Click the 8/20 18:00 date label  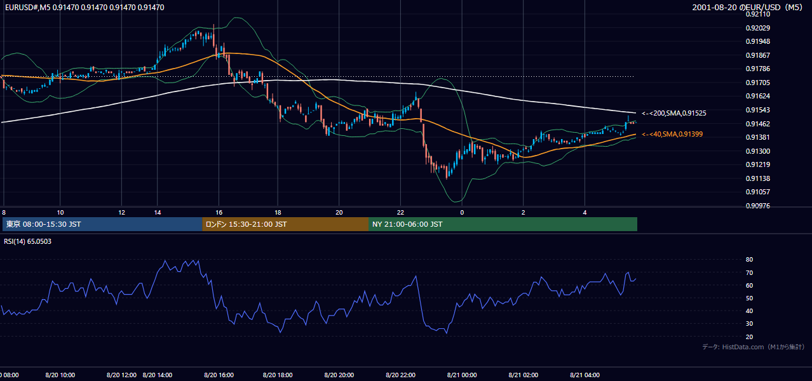(278, 375)
